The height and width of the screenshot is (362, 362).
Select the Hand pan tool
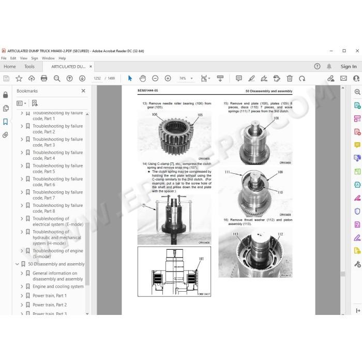coord(143,79)
